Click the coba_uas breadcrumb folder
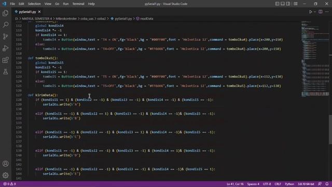 coord(87,19)
